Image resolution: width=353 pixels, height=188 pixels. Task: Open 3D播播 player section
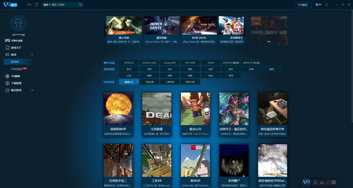[x=15, y=76]
